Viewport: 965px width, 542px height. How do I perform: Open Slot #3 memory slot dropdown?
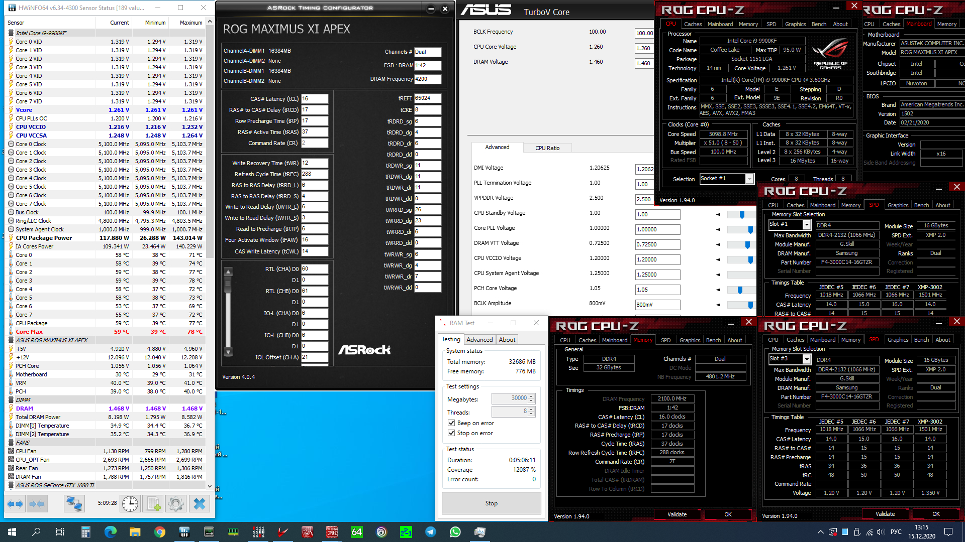(x=807, y=359)
